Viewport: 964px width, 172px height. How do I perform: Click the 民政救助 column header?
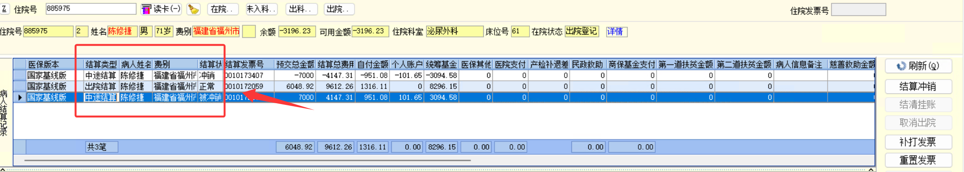(588, 64)
